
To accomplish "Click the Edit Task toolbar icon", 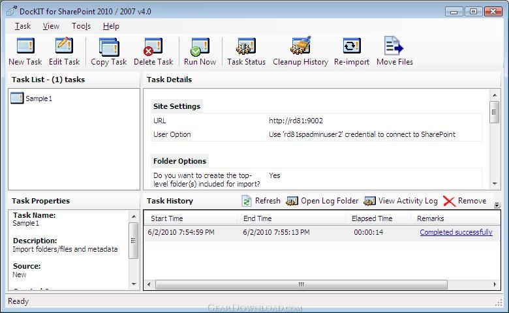I will (x=64, y=46).
